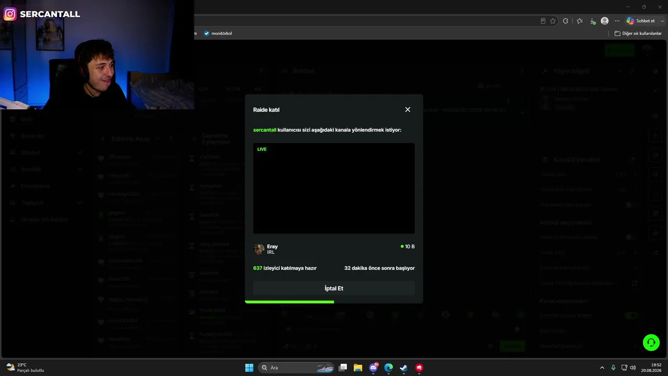Click the '10 B' viewer count
This screenshot has height=376, width=668.
[408, 246]
